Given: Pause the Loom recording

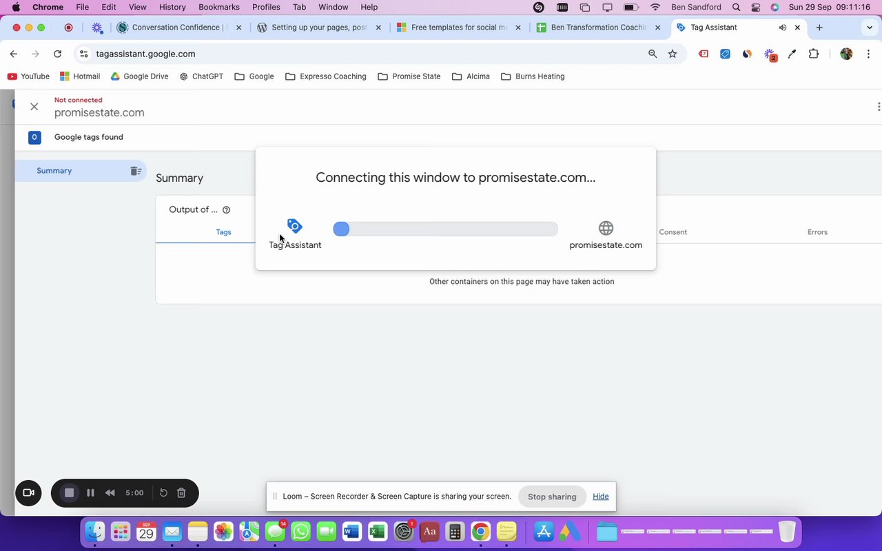Looking at the screenshot, I should [90, 492].
